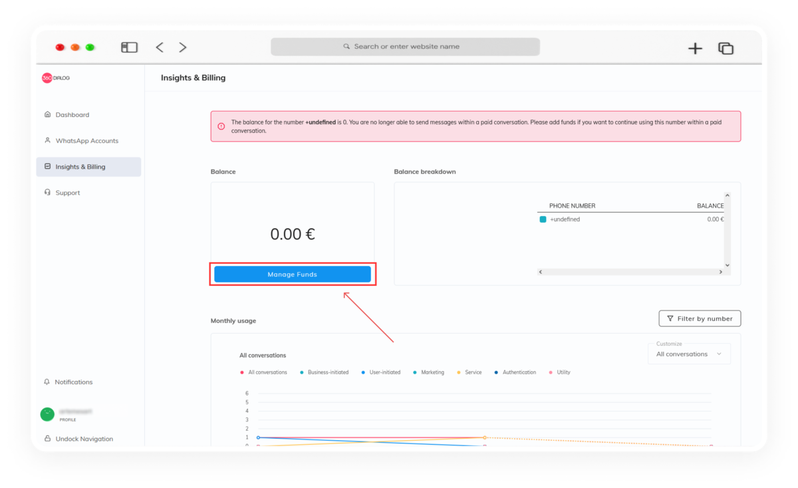
Task: Open a new tab with the plus icon
Action: 695,48
